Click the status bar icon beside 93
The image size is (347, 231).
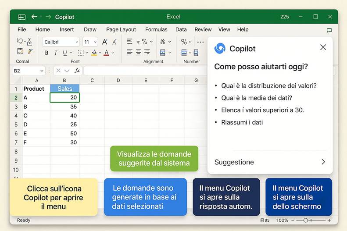(x=262, y=220)
